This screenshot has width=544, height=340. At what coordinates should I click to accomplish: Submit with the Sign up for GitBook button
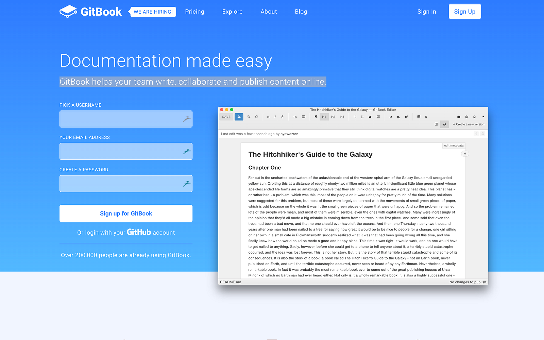(126, 214)
